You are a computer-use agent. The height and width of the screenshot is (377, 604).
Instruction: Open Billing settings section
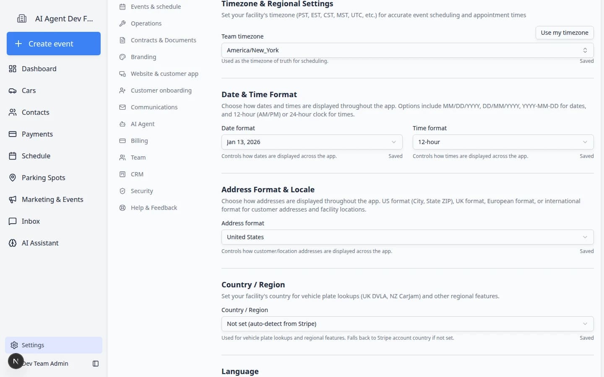[139, 141]
